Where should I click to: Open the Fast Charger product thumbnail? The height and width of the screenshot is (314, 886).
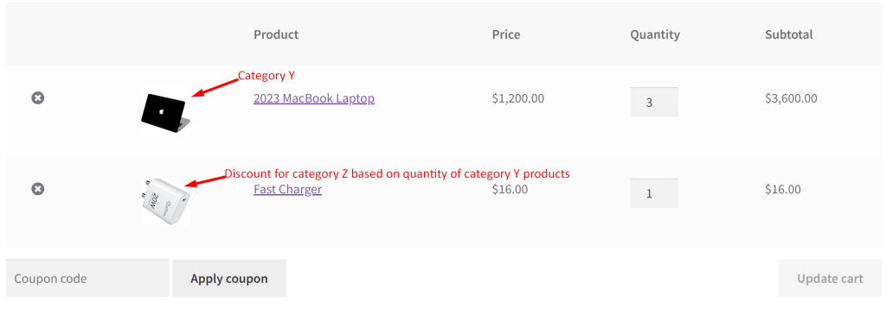(x=165, y=201)
